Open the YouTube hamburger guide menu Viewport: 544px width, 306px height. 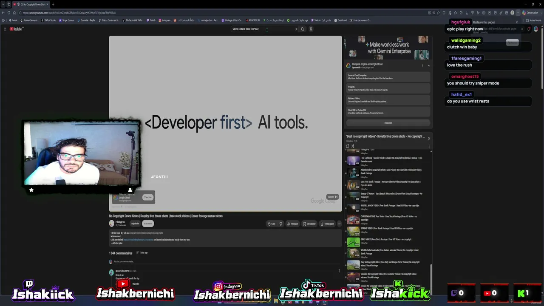pyautogui.click(x=5, y=29)
